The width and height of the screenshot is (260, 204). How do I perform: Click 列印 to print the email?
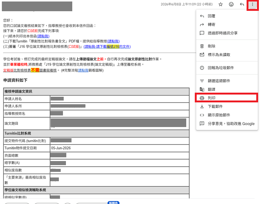(227, 98)
